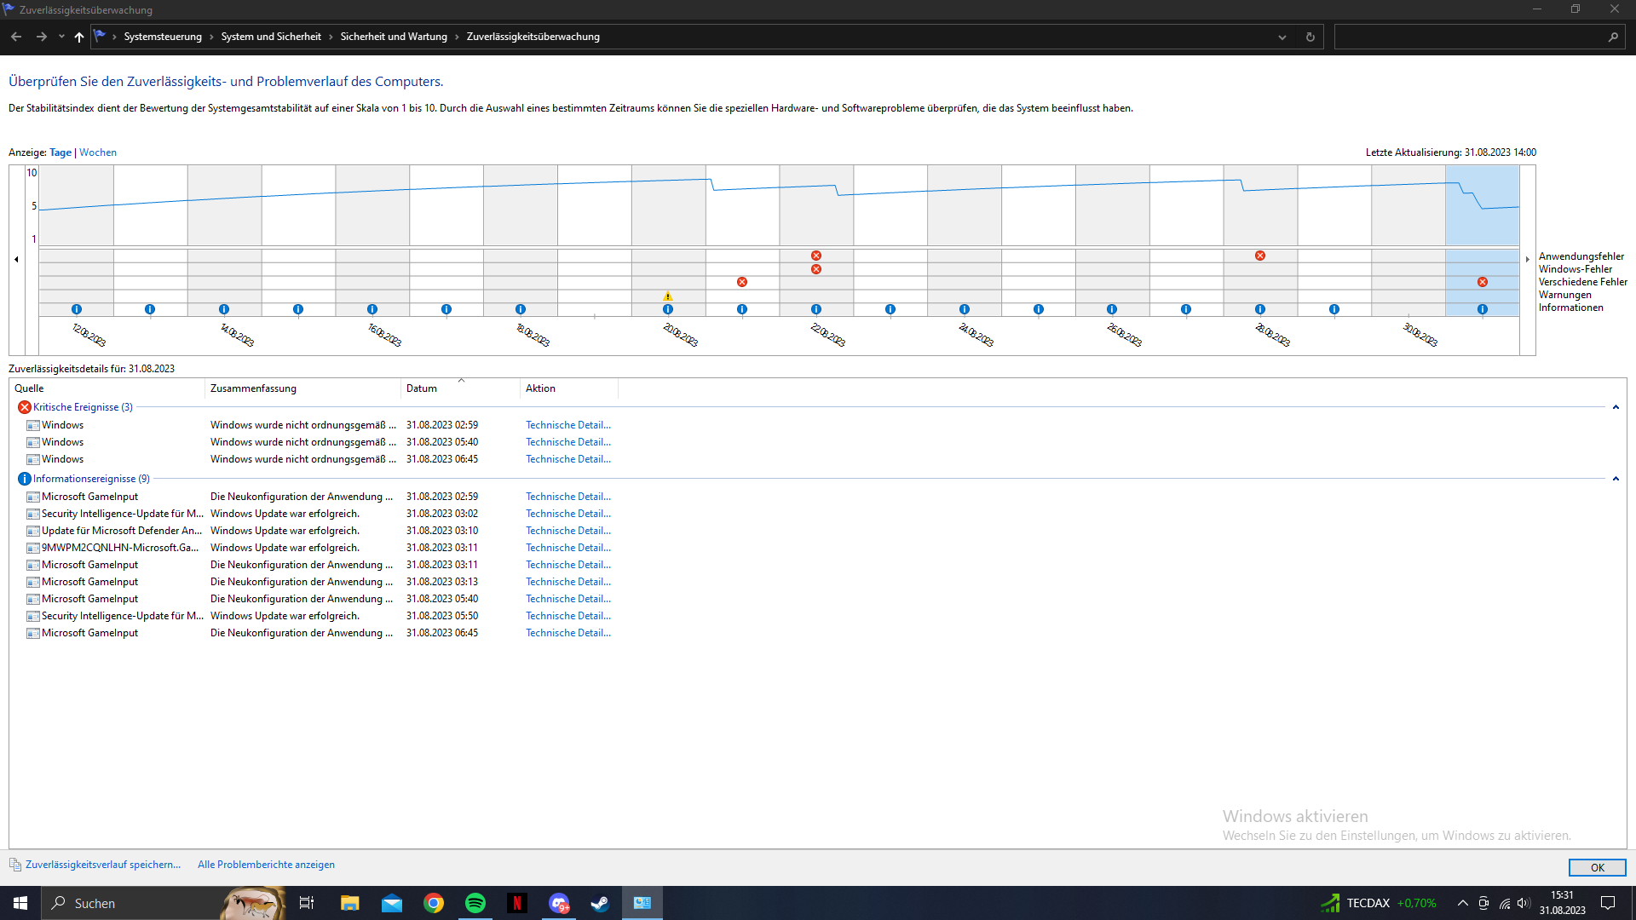
Task: Click the red error icon in today's highlighted column
Action: coord(1483,282)
